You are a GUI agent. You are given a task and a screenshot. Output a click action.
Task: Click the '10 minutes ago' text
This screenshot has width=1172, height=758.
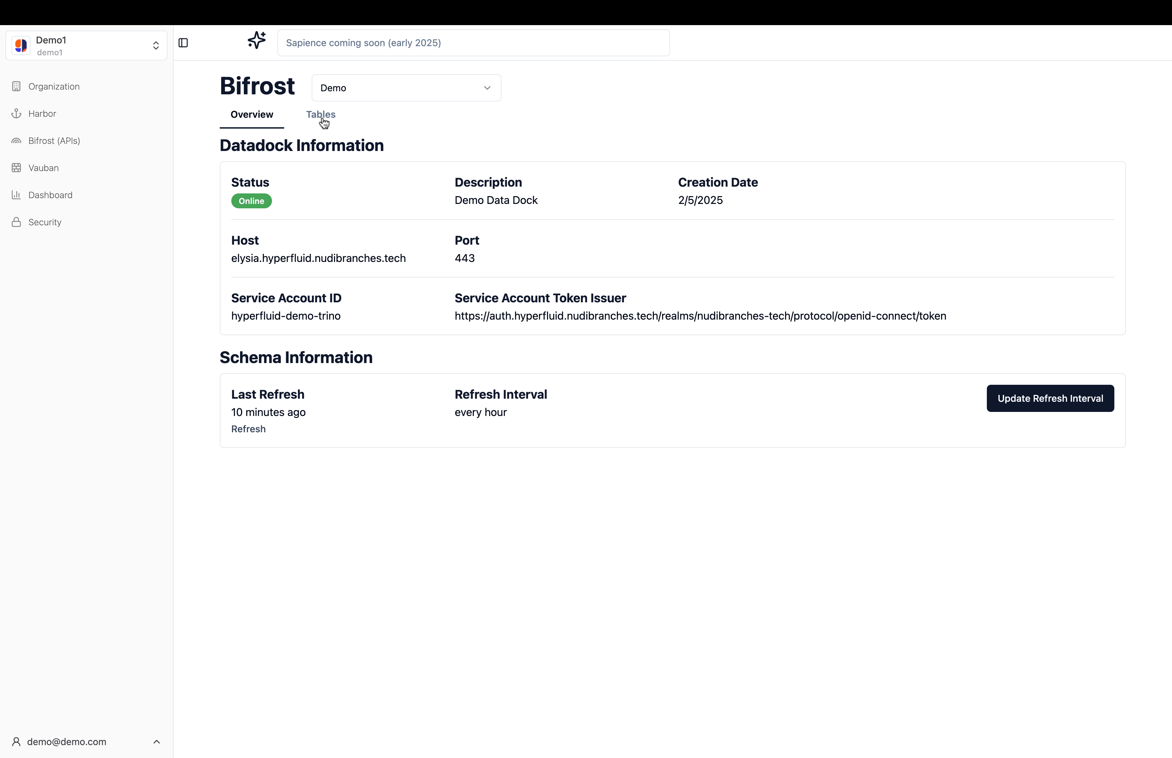268,413
